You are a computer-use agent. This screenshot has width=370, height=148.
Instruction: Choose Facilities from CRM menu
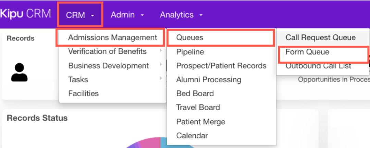coord(83,94)
